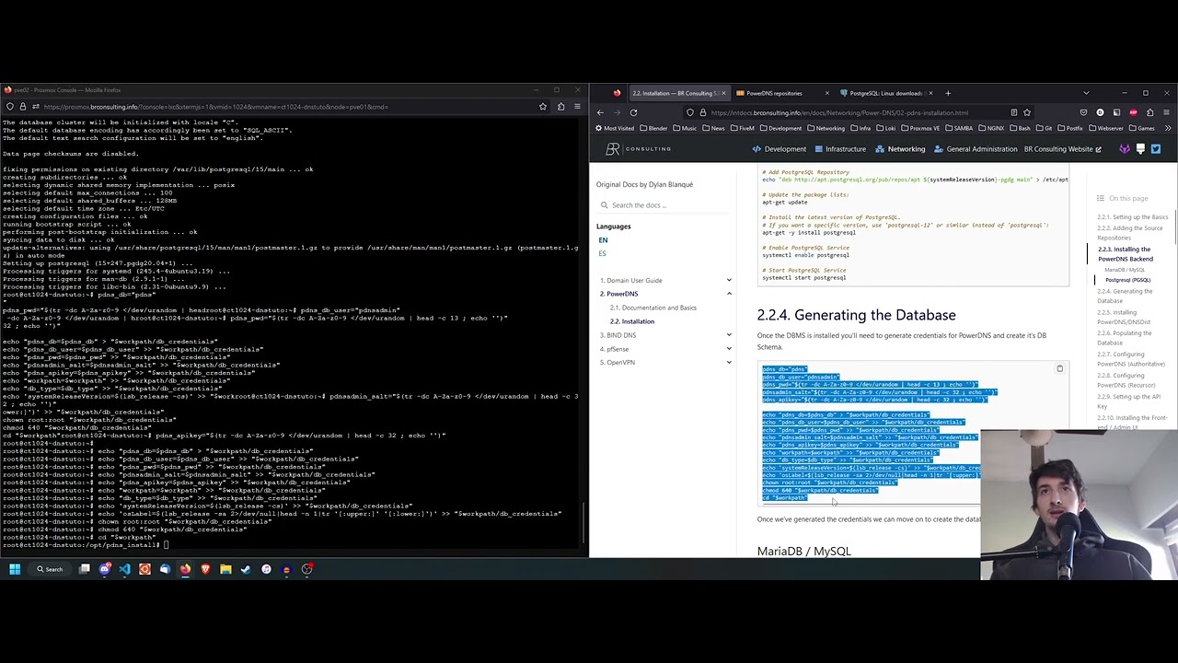The height and width of the screenshot is (663, 1178).
Task: Open Brave browser from the taskbar
Action: (205, 569)
